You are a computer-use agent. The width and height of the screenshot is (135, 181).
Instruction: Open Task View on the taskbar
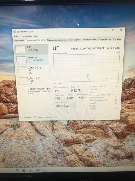[x=10, y=170]
